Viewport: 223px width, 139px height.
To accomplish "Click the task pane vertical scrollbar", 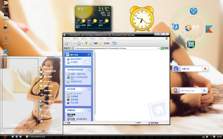I will 94,83.
